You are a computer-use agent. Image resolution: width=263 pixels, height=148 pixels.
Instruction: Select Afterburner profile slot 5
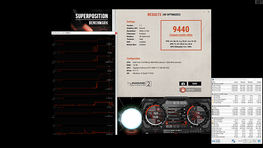[x=201, y=132]
